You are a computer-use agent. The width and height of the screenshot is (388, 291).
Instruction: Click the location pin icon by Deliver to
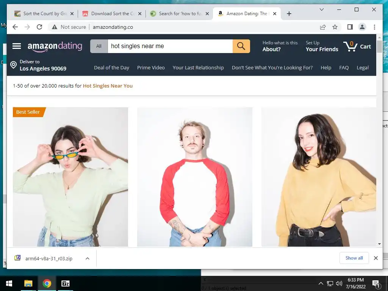pyautogui.click(x=13, y=65)
